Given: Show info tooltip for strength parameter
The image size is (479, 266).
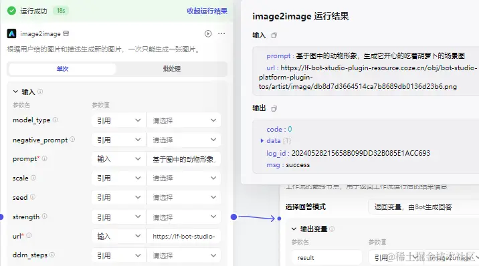Looking at the screenshot, I should [45, 217].
